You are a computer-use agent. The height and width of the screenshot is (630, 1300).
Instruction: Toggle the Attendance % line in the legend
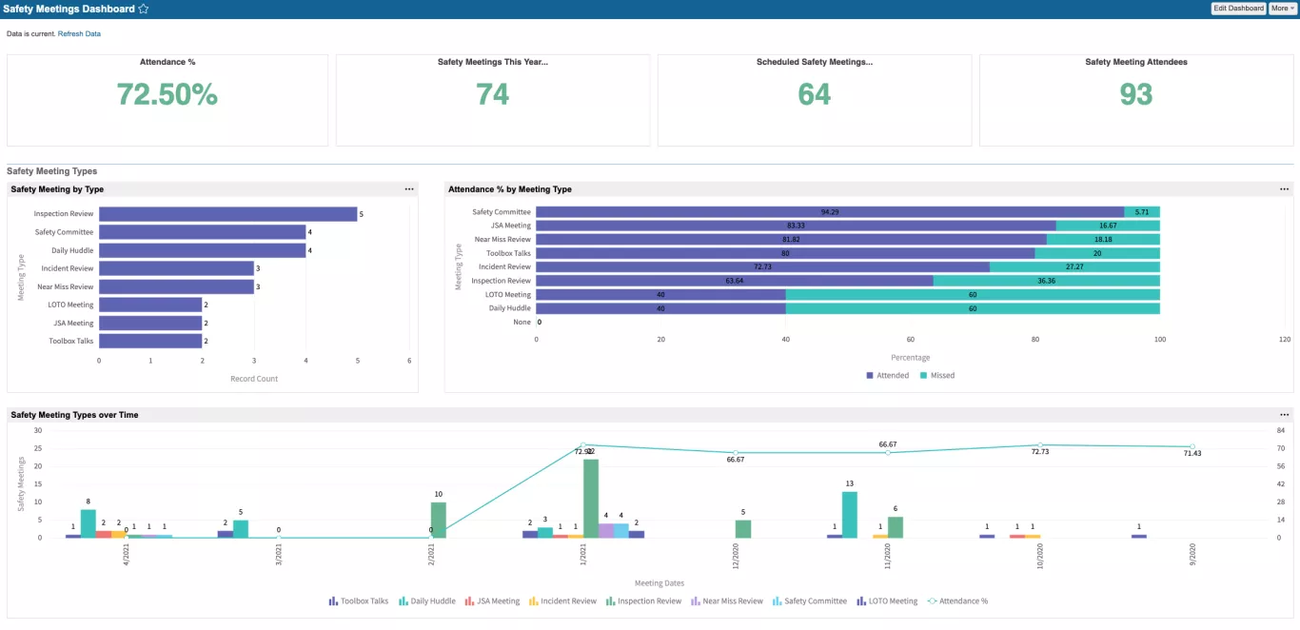[x=957, y=601]
